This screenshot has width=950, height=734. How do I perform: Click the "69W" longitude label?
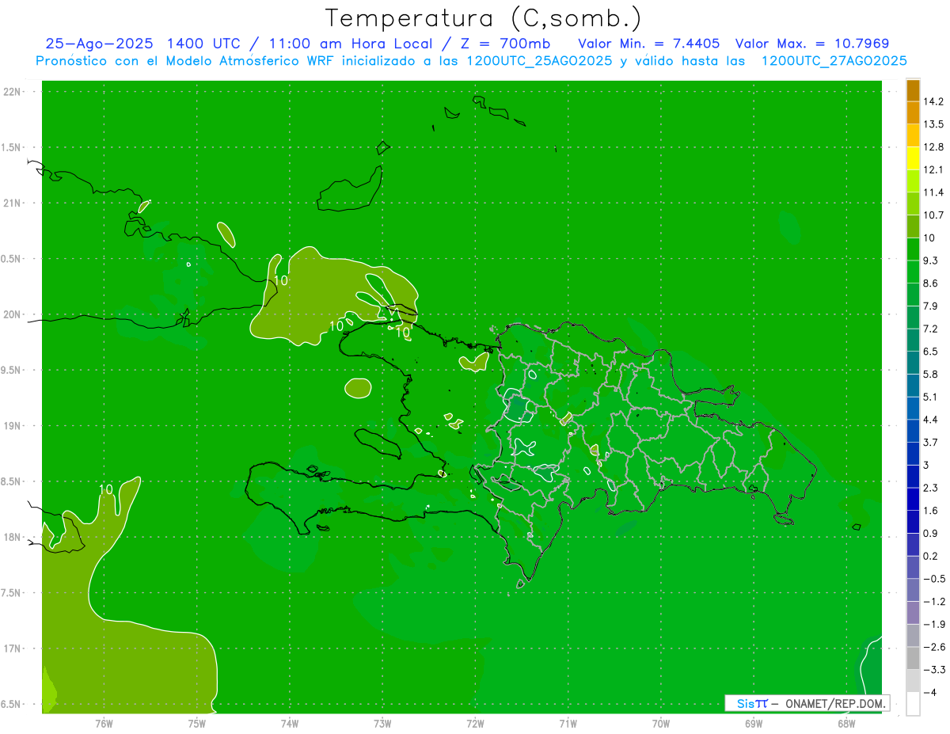(754, 723)
